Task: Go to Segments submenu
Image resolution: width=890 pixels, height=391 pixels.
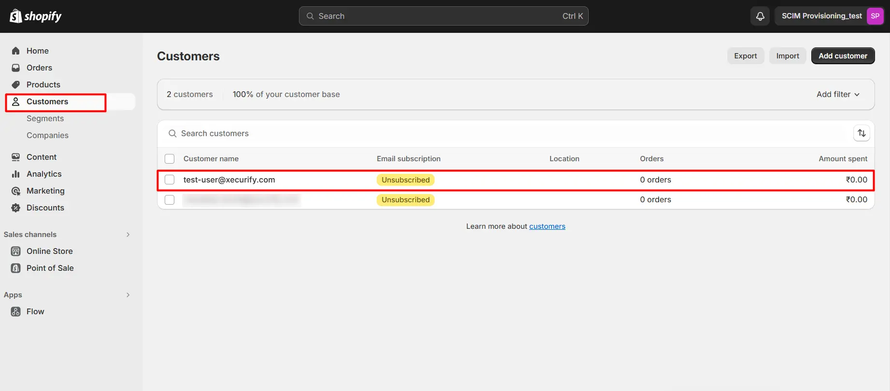Action: click(45, 118)
